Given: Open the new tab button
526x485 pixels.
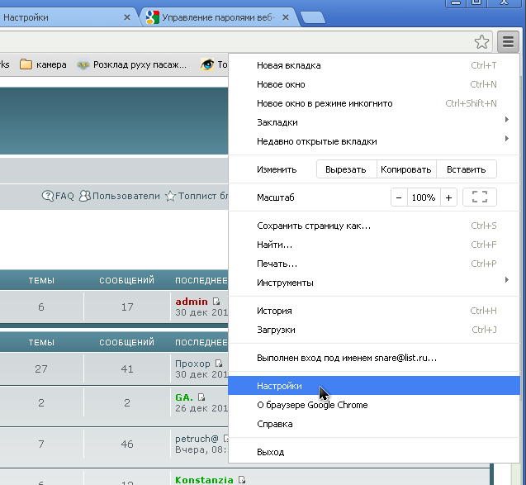Looking at the screenshot, I should [312, 17].
